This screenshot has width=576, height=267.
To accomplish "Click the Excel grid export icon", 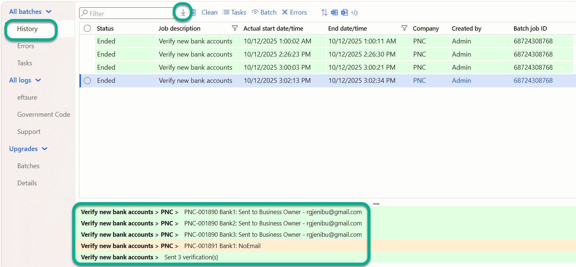I will pos(334,12).
